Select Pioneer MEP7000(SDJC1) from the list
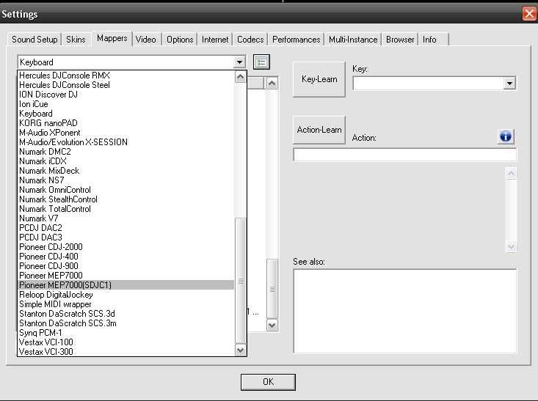This screenshot has width=538, height=401. tap(66, 284)
